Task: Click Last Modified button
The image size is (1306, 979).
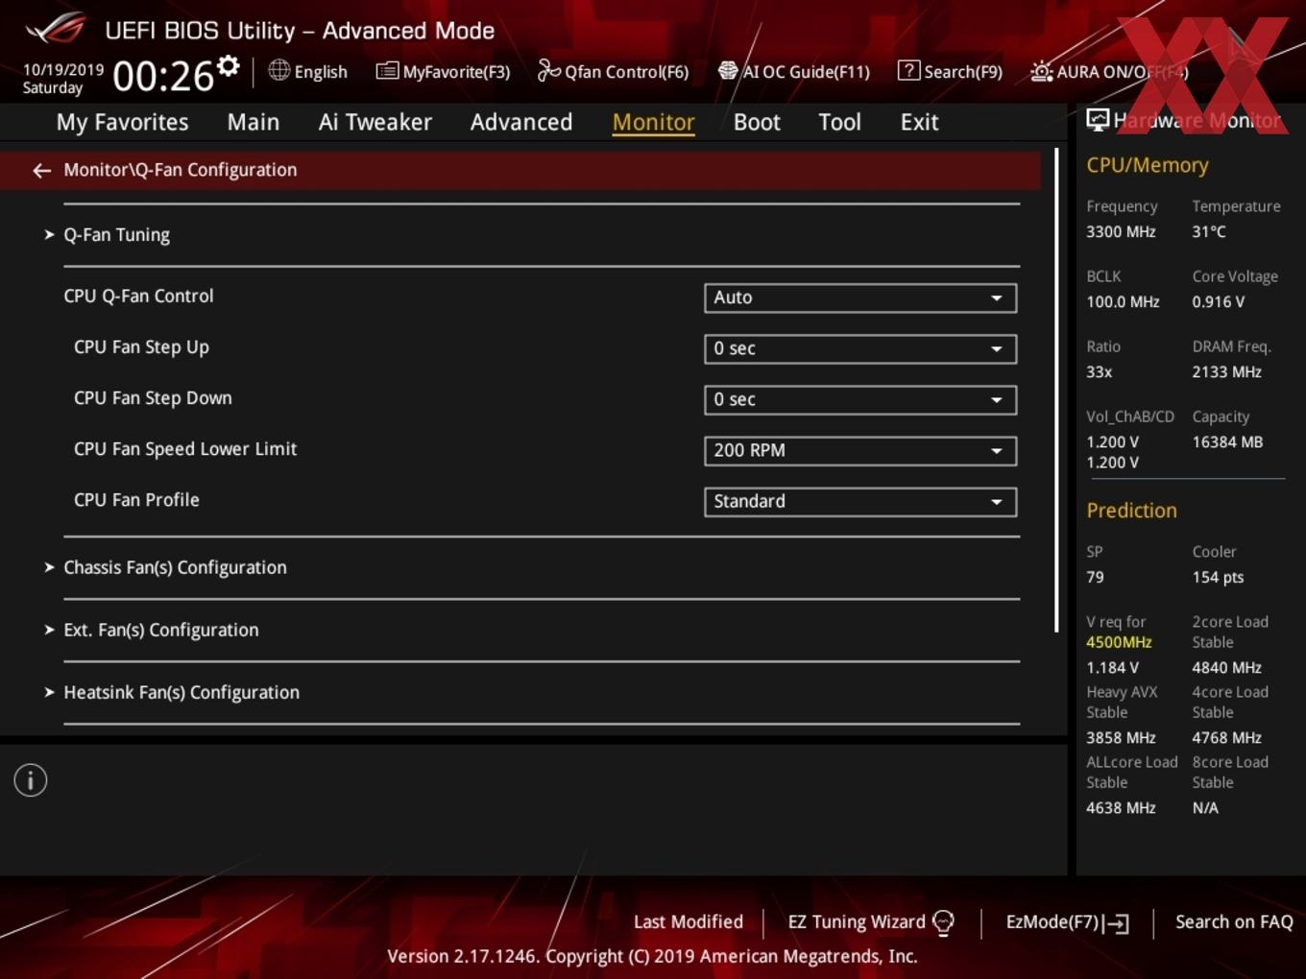Action: [689, 922]
